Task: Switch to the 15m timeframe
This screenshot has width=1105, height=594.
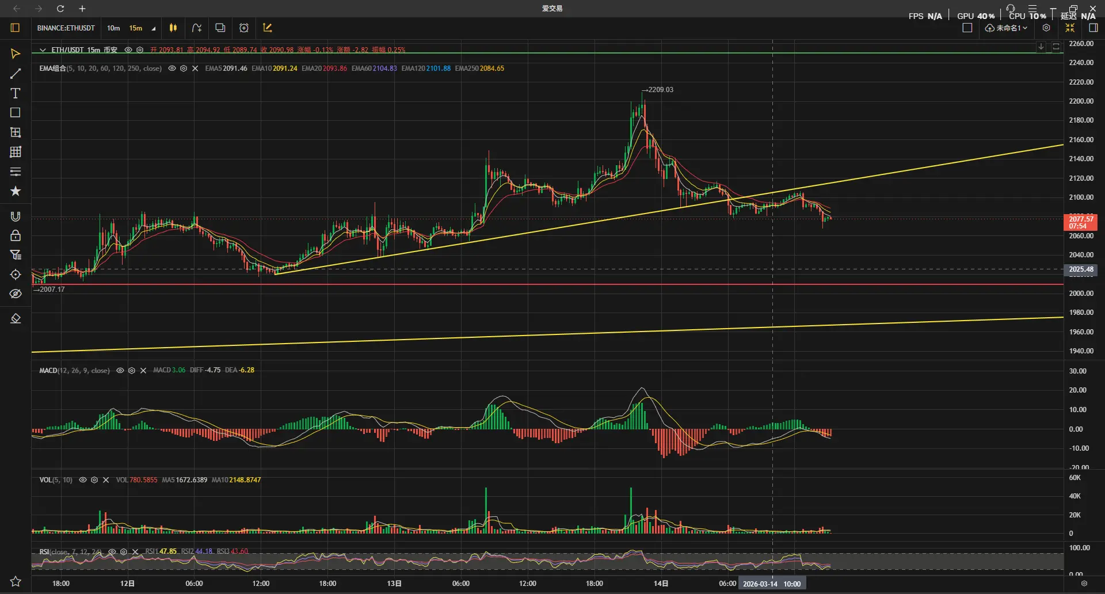Action: [136, 28]
